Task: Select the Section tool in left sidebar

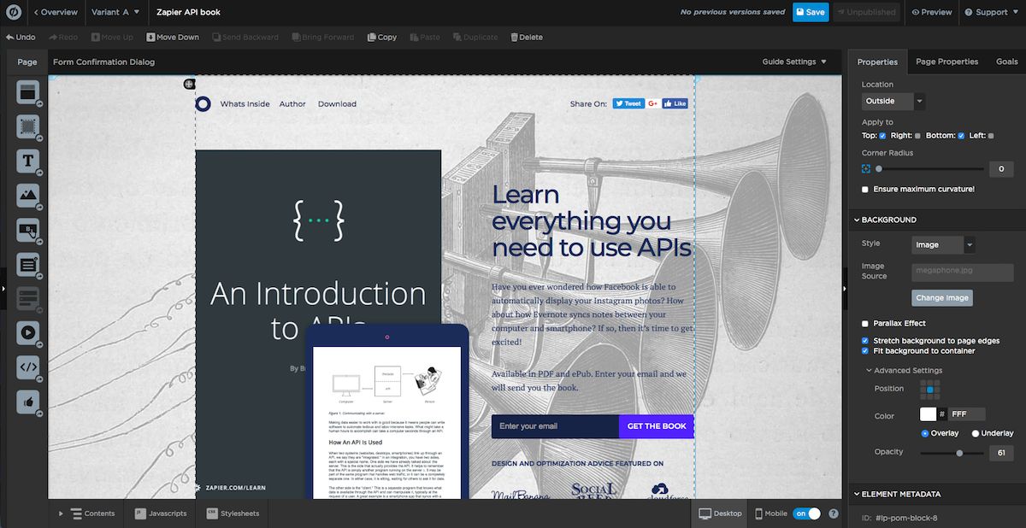Action: coord(27,92)
